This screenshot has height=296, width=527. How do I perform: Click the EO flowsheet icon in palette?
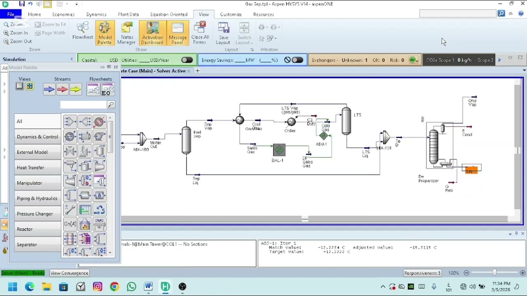(x=107, y=89)
